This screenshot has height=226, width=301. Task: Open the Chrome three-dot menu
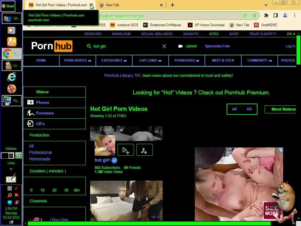point(295,15)
